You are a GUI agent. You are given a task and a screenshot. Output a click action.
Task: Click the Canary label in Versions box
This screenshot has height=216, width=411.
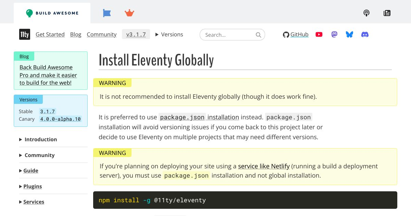(27, 119)
